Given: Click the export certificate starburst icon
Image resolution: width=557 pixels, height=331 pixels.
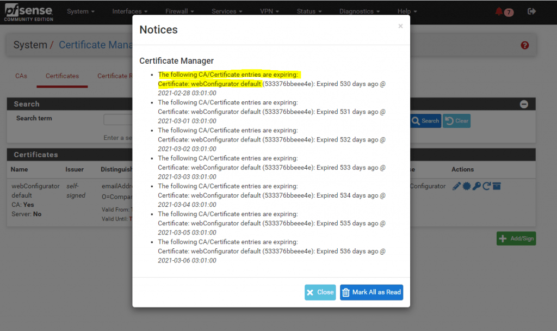Looking at the screenshot, I should (x=467, y=186).
